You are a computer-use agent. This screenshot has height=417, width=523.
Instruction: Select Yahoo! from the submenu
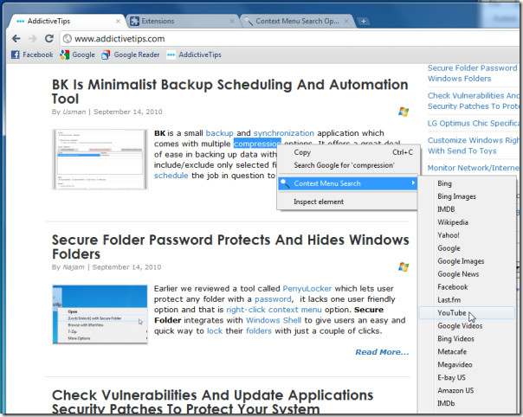point(467,235)
